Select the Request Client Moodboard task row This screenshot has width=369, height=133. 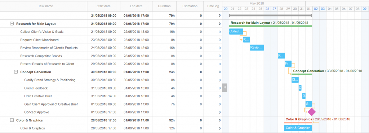(111, 40)
